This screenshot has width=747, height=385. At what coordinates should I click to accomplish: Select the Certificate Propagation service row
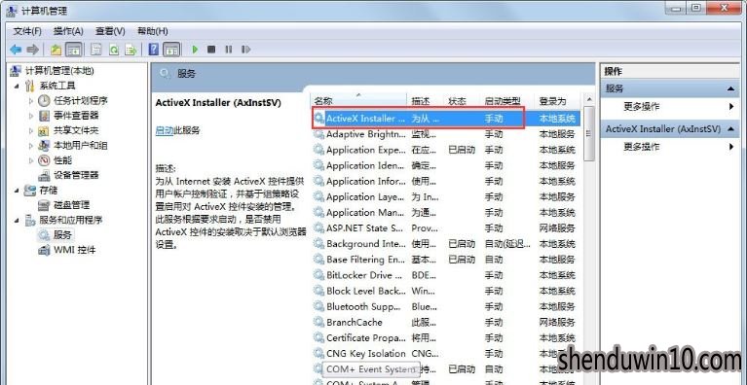click(446, 338)
